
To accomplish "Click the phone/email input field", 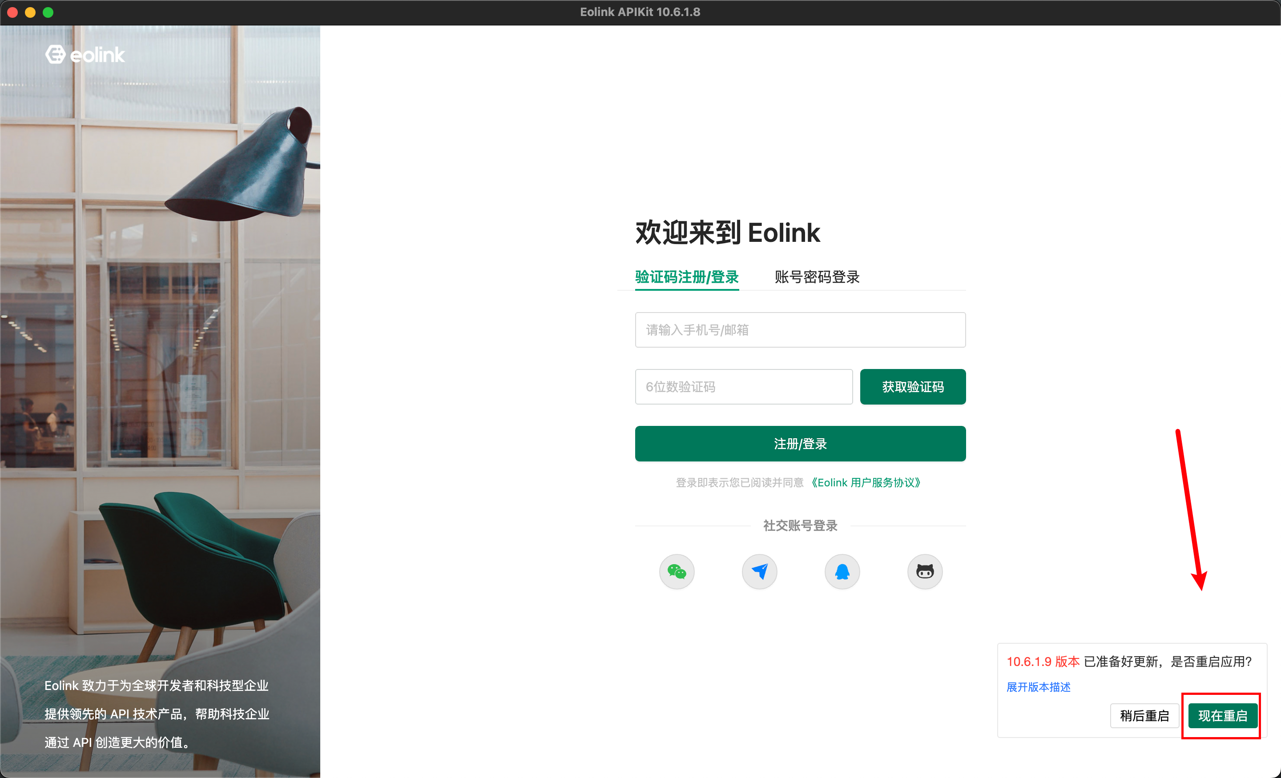I will pos(800,330).
